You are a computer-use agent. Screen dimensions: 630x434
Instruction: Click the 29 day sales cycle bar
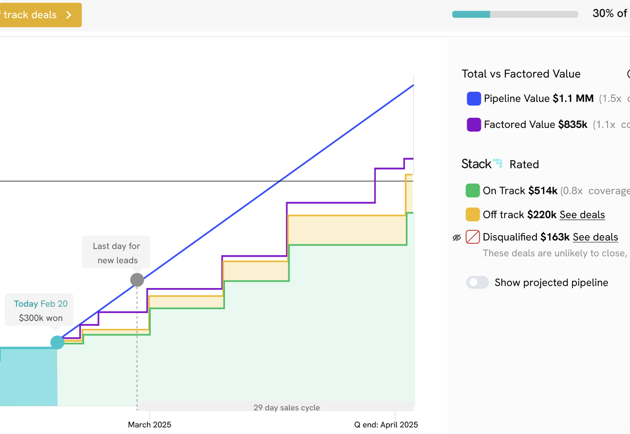pos(287,408)
